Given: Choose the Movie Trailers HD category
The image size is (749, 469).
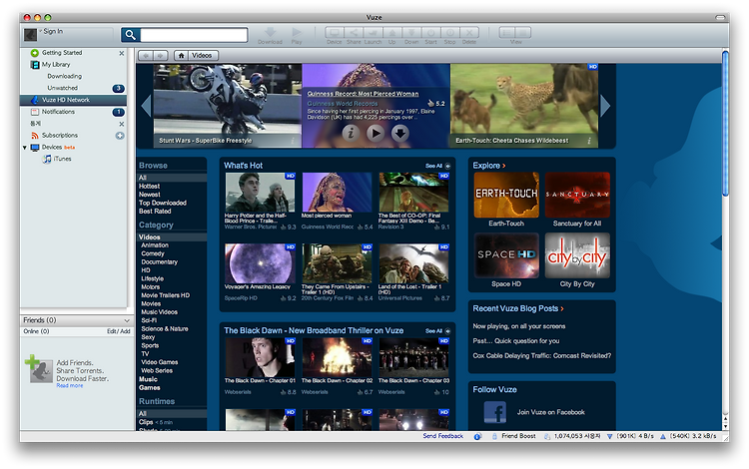Looking at the screenshot, I should (x=165, y=295).
